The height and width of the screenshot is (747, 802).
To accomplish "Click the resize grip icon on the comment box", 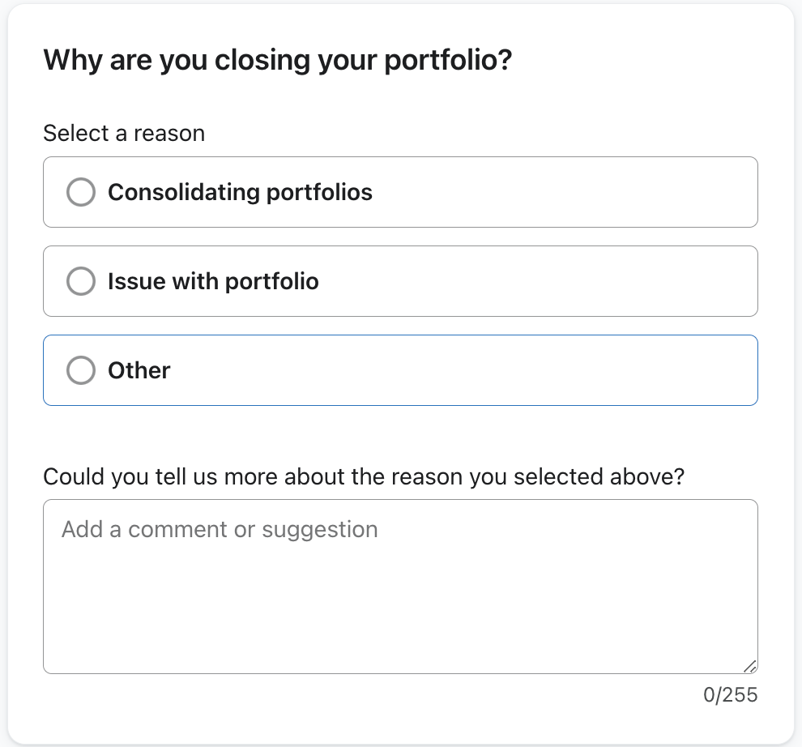I will pos(750,665).
